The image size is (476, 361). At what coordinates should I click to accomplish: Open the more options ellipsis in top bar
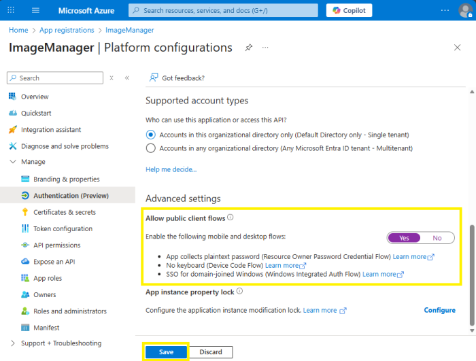445,10
